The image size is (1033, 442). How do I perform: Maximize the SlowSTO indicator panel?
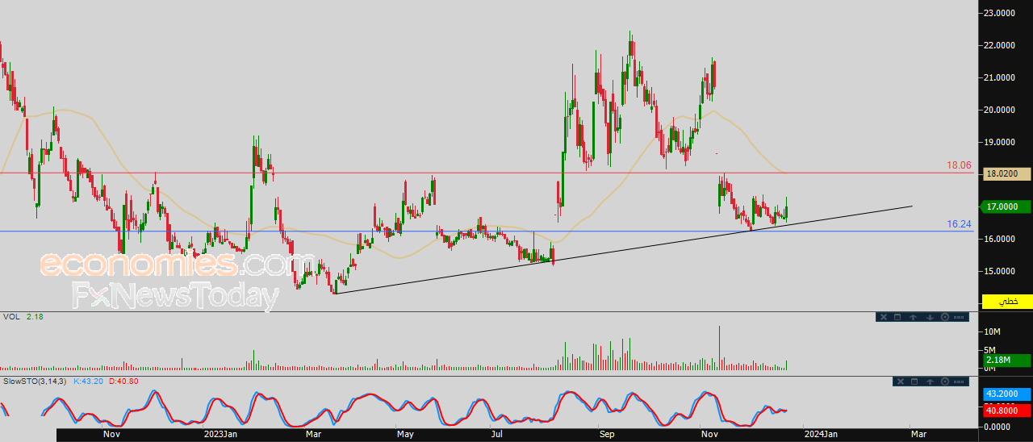[914, 381]
